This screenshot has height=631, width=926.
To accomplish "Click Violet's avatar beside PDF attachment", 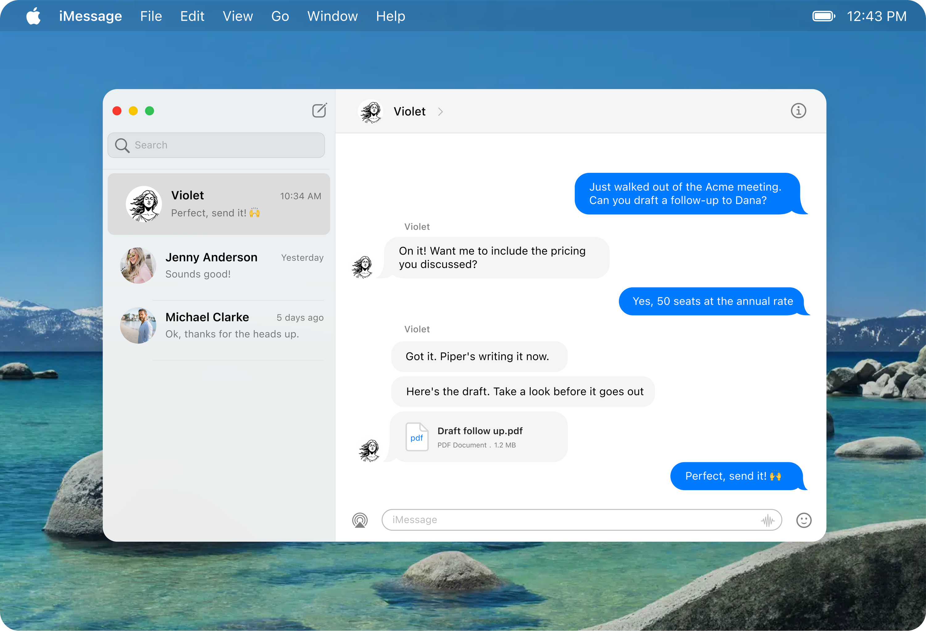I will click(369, 450).
